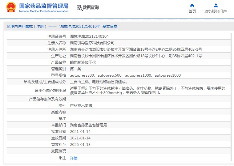Open the 详情 link in the 注 row
The image size is (234, 166).
(74, 158)
